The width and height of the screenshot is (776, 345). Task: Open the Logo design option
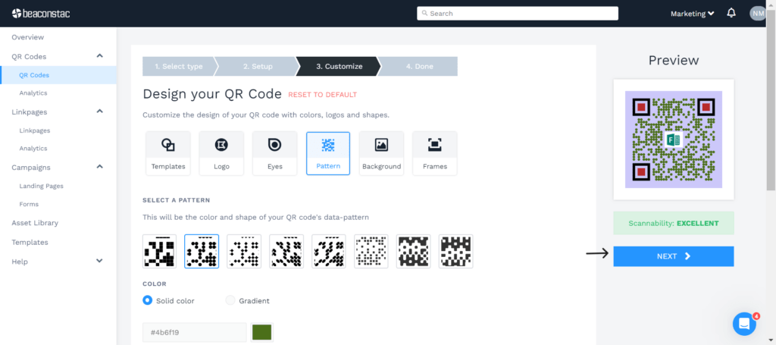[x=221, y=153]
